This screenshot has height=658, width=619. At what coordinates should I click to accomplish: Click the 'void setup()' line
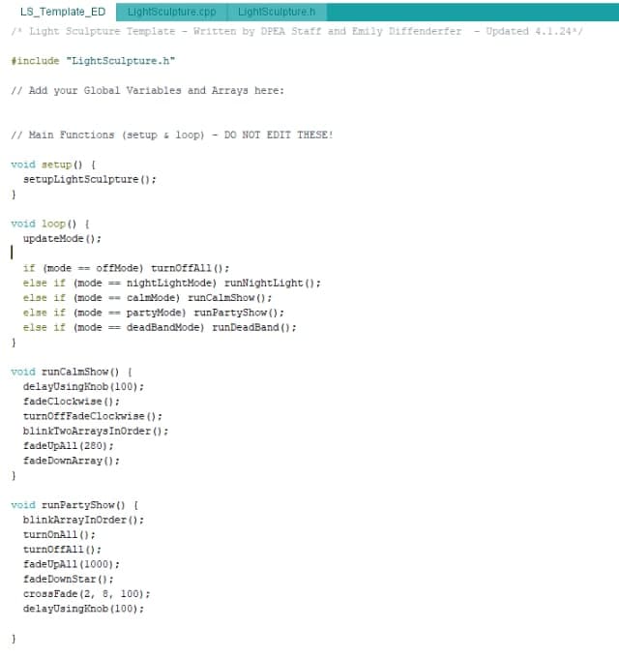(x=53, y=164)
